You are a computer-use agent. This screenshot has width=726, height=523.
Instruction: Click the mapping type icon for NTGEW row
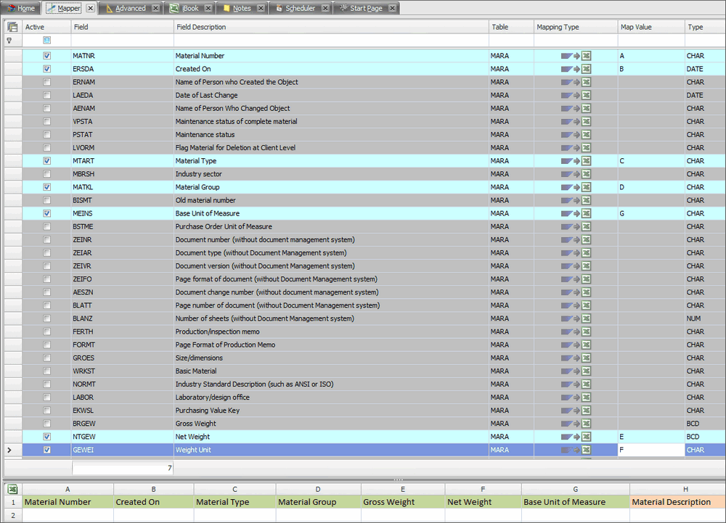[x=570, y=437]
